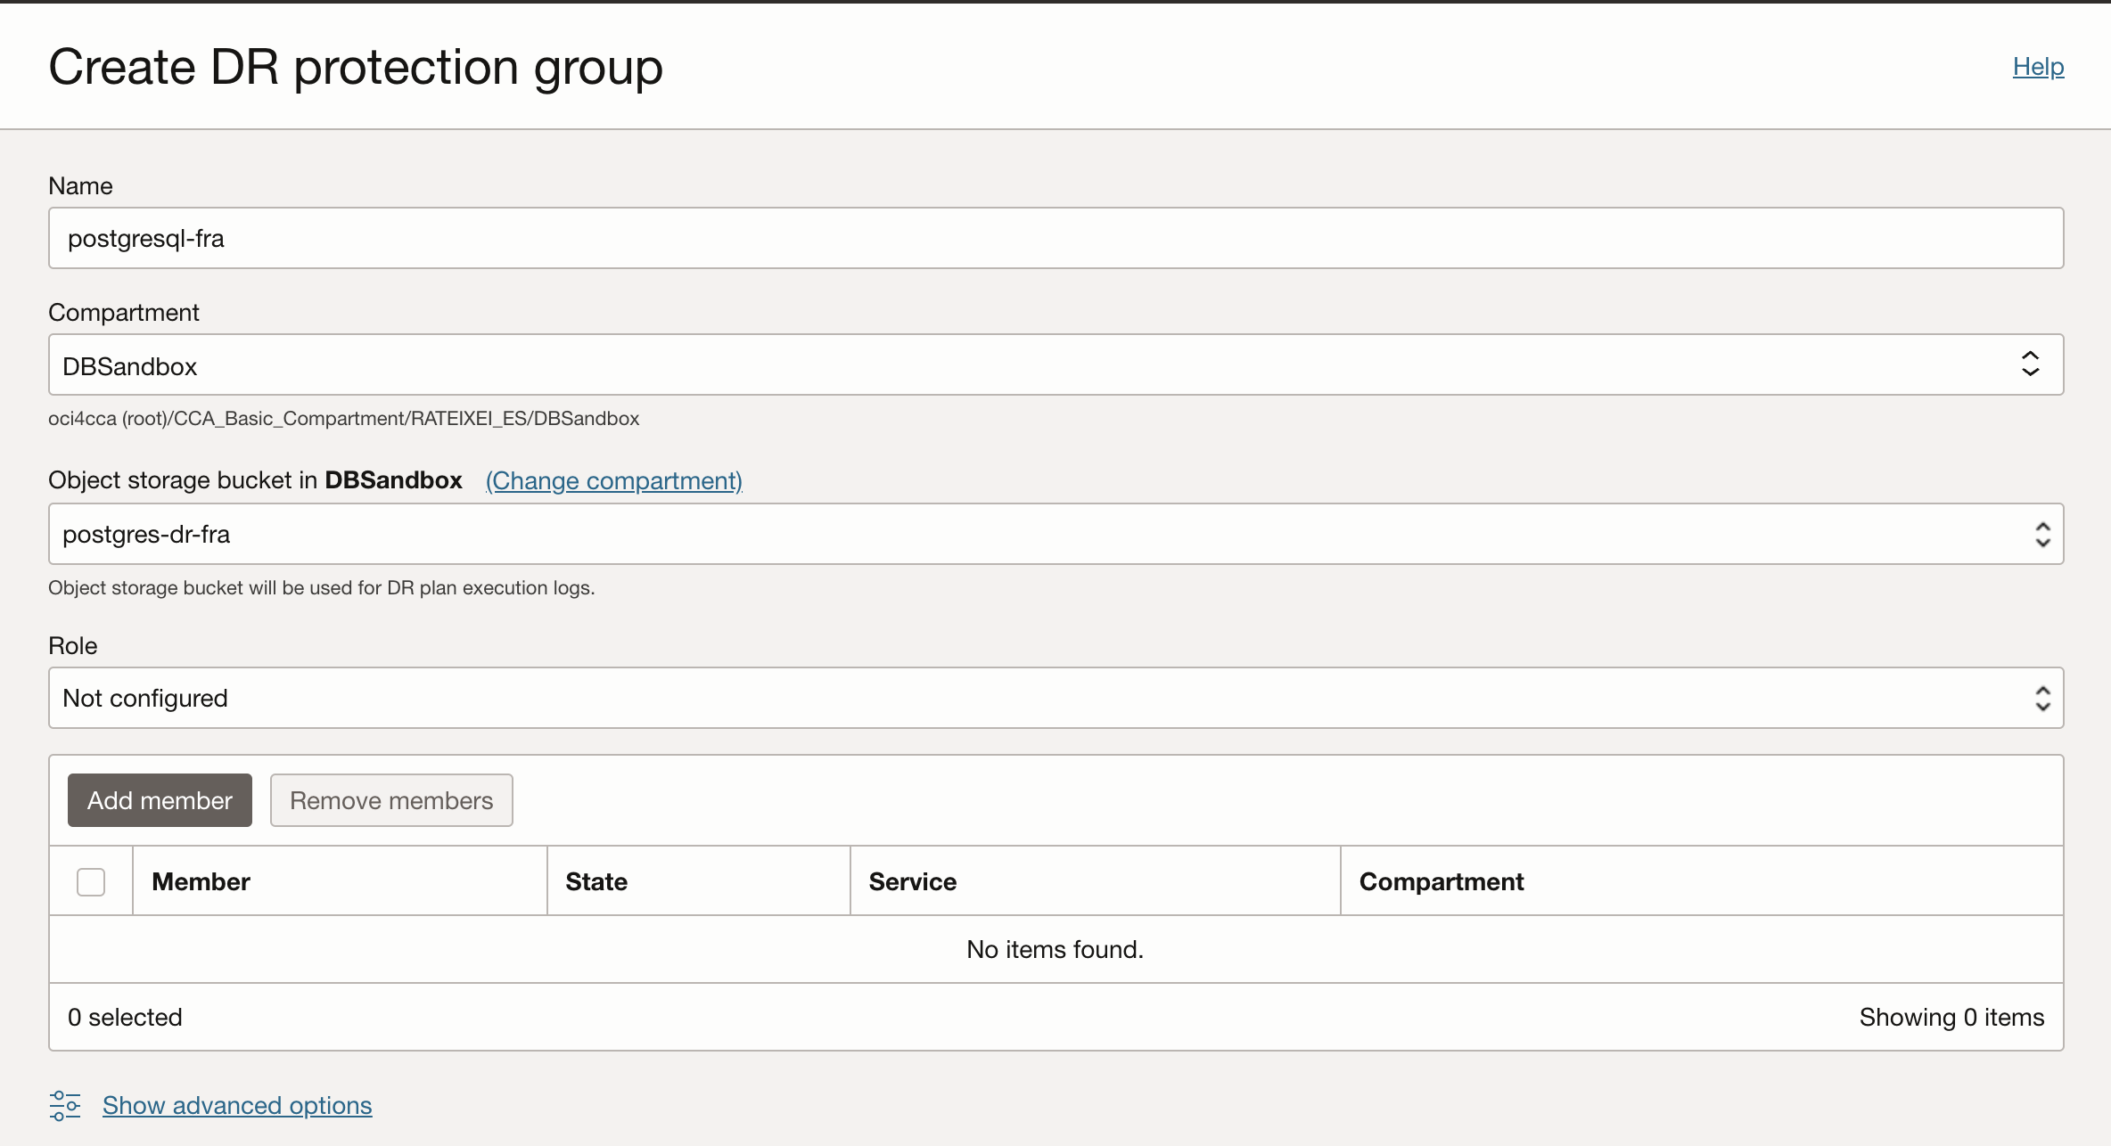Click the Change compartment link
The image size is (2111, 1146).
point(613,481)
